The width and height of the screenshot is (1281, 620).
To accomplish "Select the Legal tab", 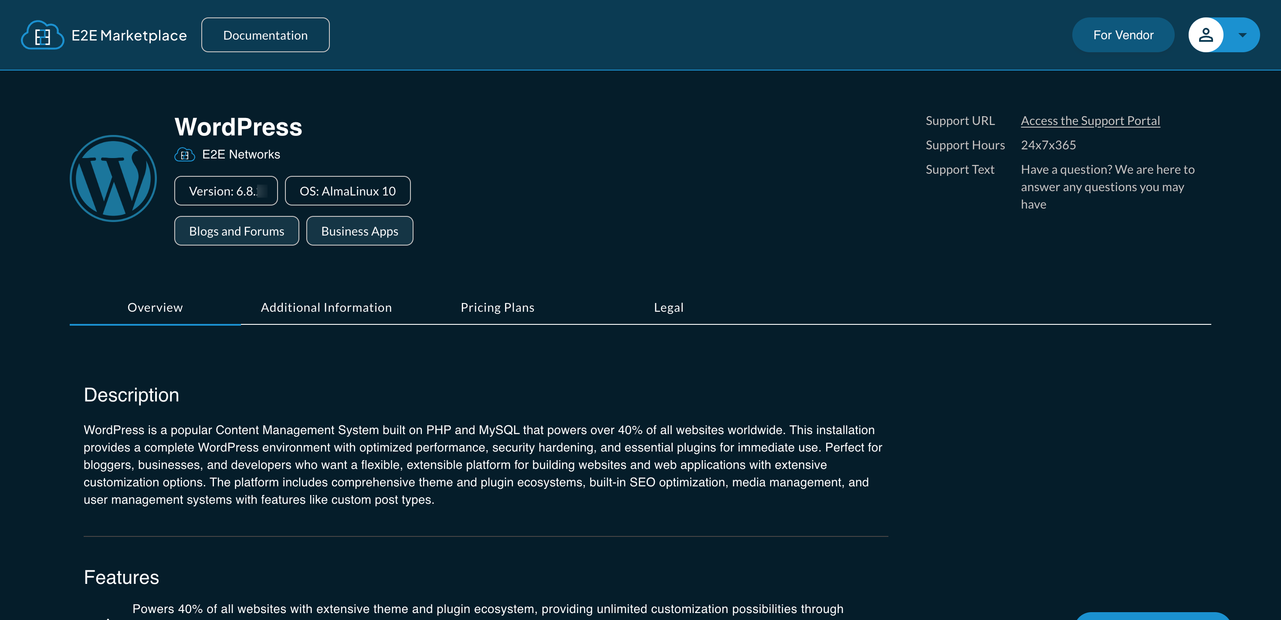I will [668, 307].
